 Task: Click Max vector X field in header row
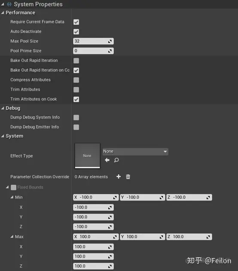click(96, 237)
